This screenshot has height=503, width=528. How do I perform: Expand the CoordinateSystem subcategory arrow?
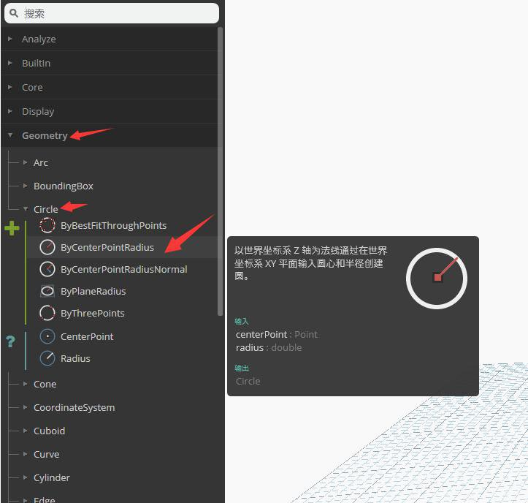(26, 407)
